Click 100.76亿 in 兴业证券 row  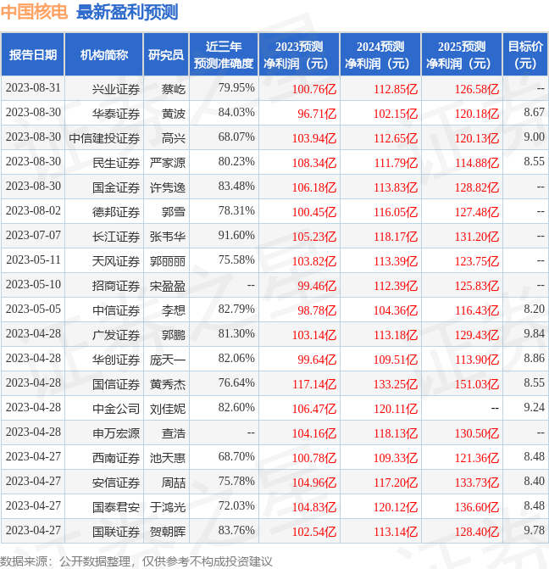pos(314,89)
